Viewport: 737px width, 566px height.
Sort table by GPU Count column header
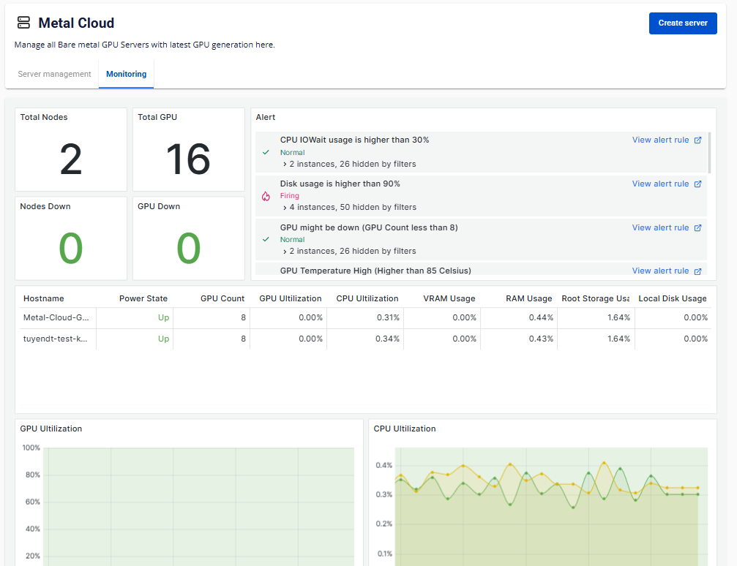coord(222,298)
